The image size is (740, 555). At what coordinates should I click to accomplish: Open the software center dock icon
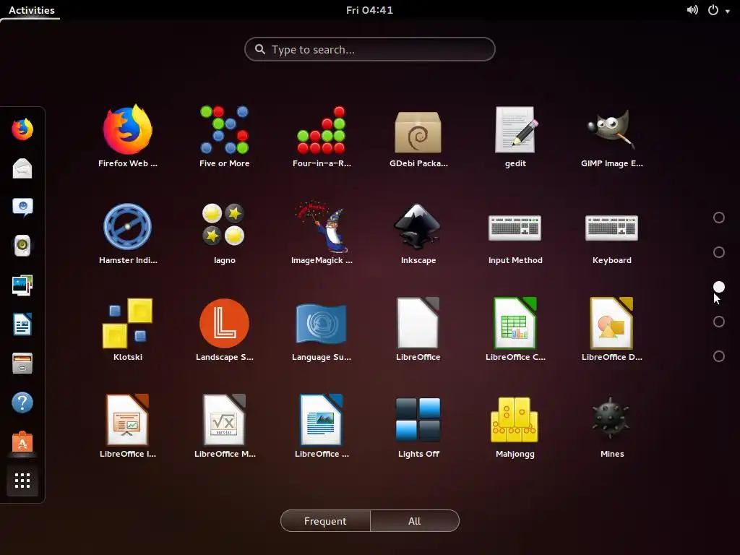tap(22, 442)
